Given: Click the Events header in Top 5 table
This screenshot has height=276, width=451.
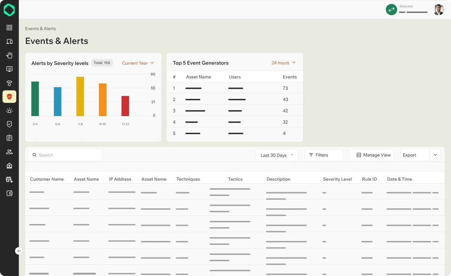Looking at the screenshot, I should [290, 77].
